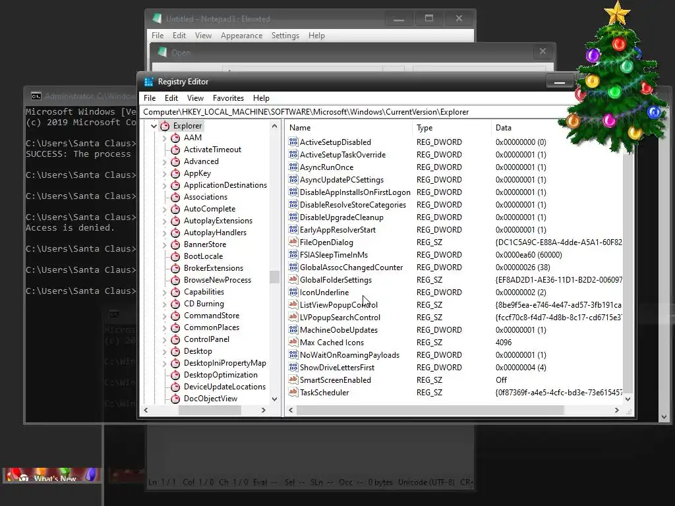Open the What's New taskbar button

[x=52, y=476]
